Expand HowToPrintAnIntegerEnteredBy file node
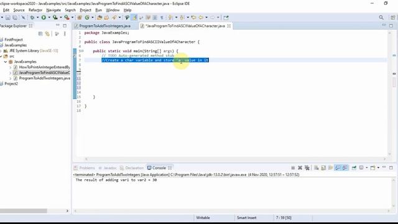The image size is (398, 224). pyautogui.click(x=10, y=67)
